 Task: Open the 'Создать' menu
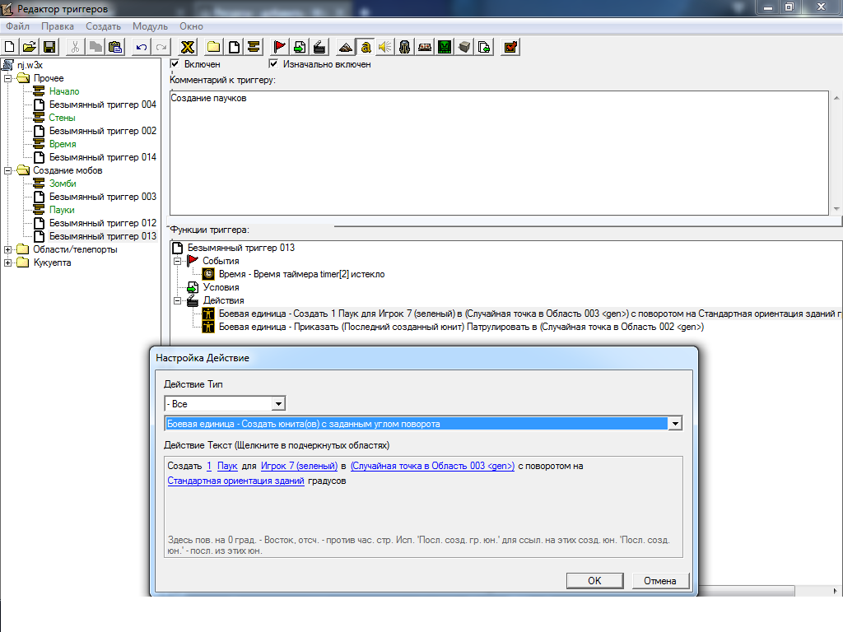103,26
